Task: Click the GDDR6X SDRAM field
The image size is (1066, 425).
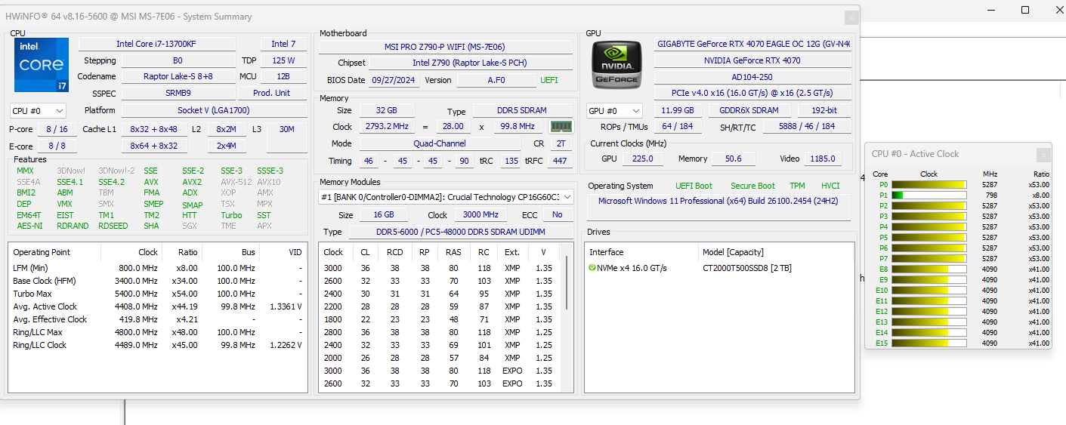Action: tap(750, 111)
